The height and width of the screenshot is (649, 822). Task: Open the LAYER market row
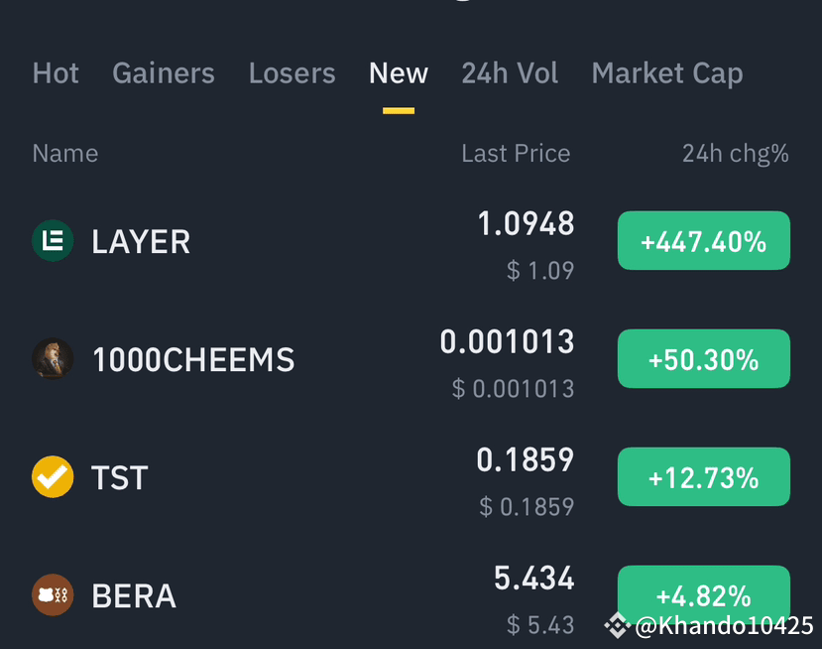point(297,240)
